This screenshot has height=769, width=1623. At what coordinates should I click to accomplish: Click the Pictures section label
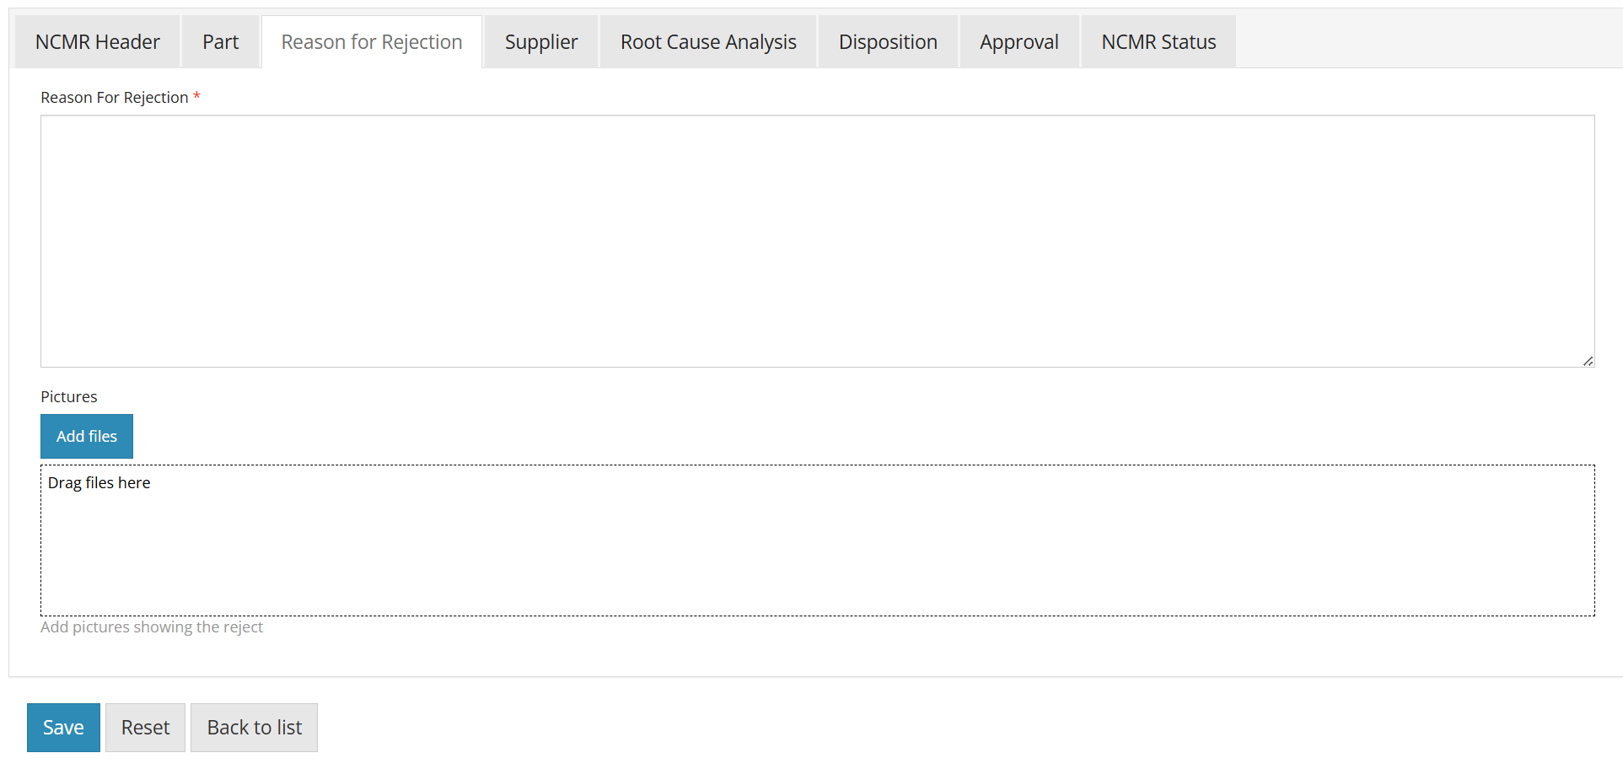point(68,396)
